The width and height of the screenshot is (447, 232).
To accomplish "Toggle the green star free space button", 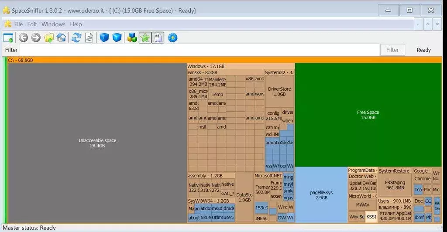I will [x=145, y=38].
